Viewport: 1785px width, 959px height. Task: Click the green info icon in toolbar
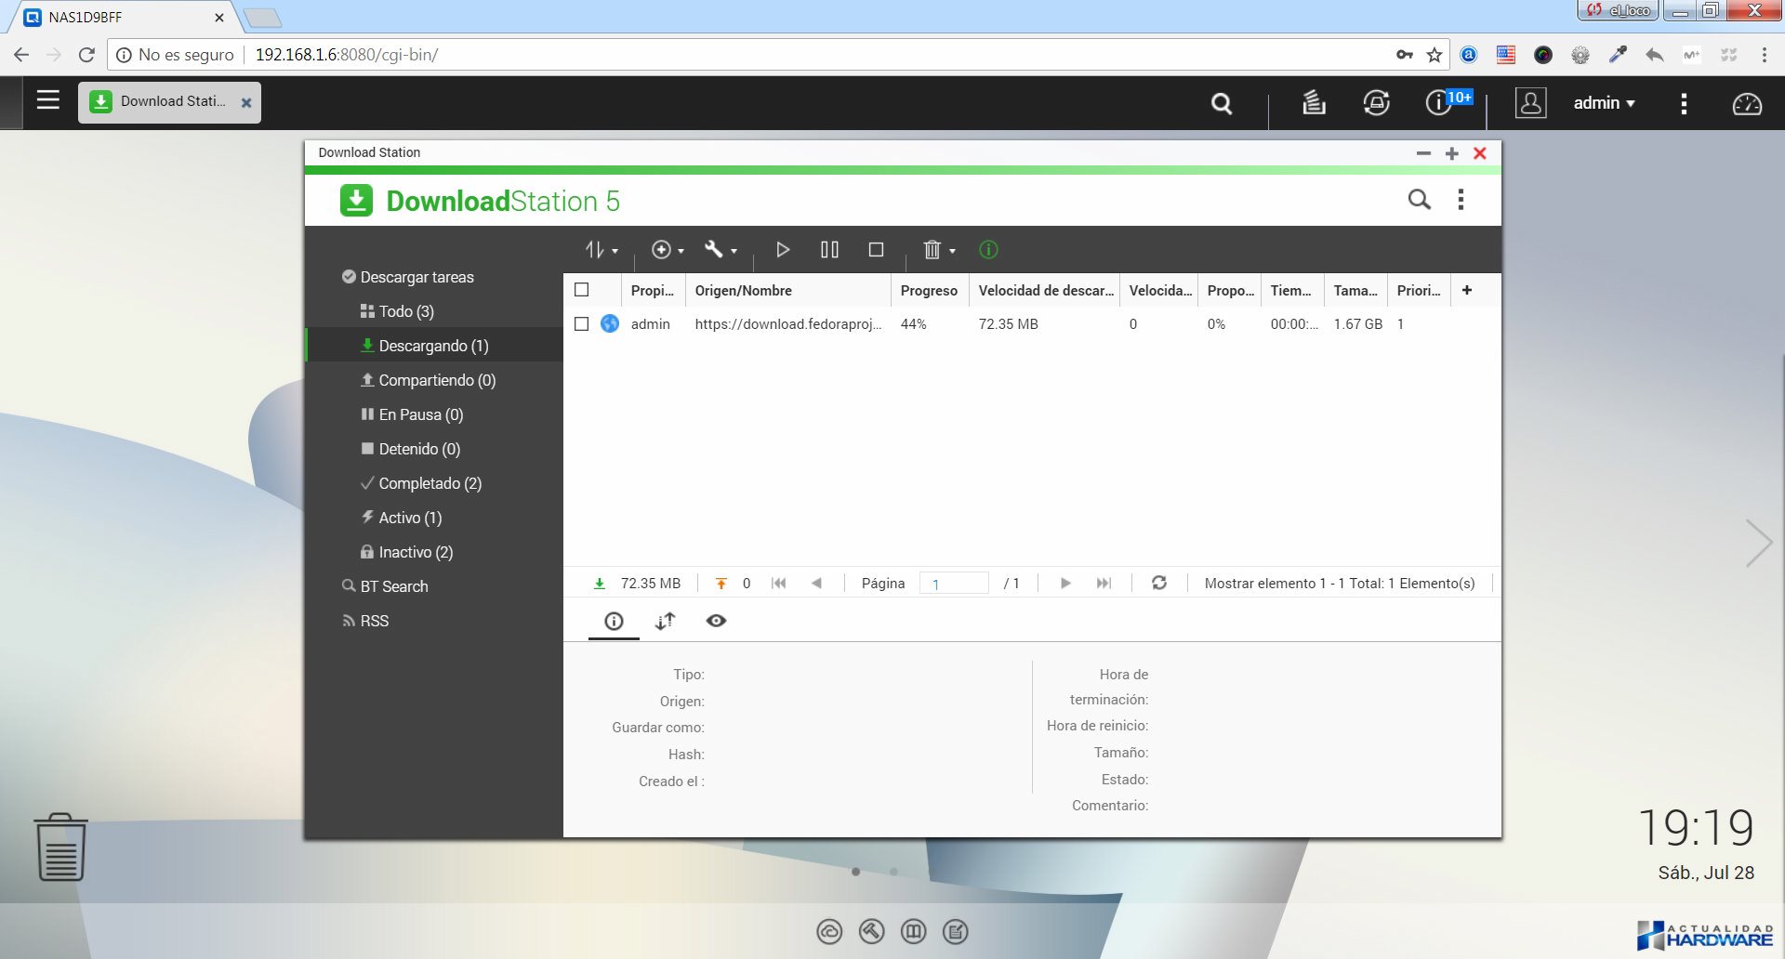988,249
